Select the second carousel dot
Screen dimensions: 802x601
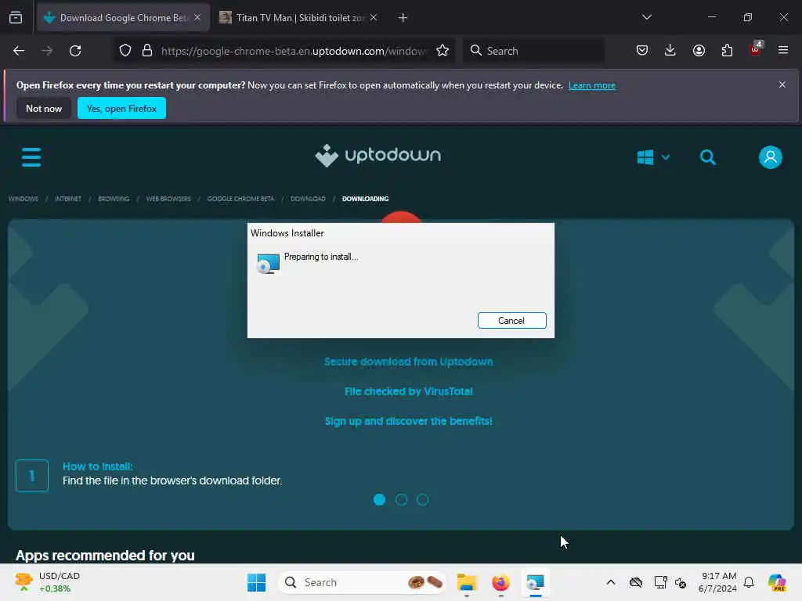[401, 499]
